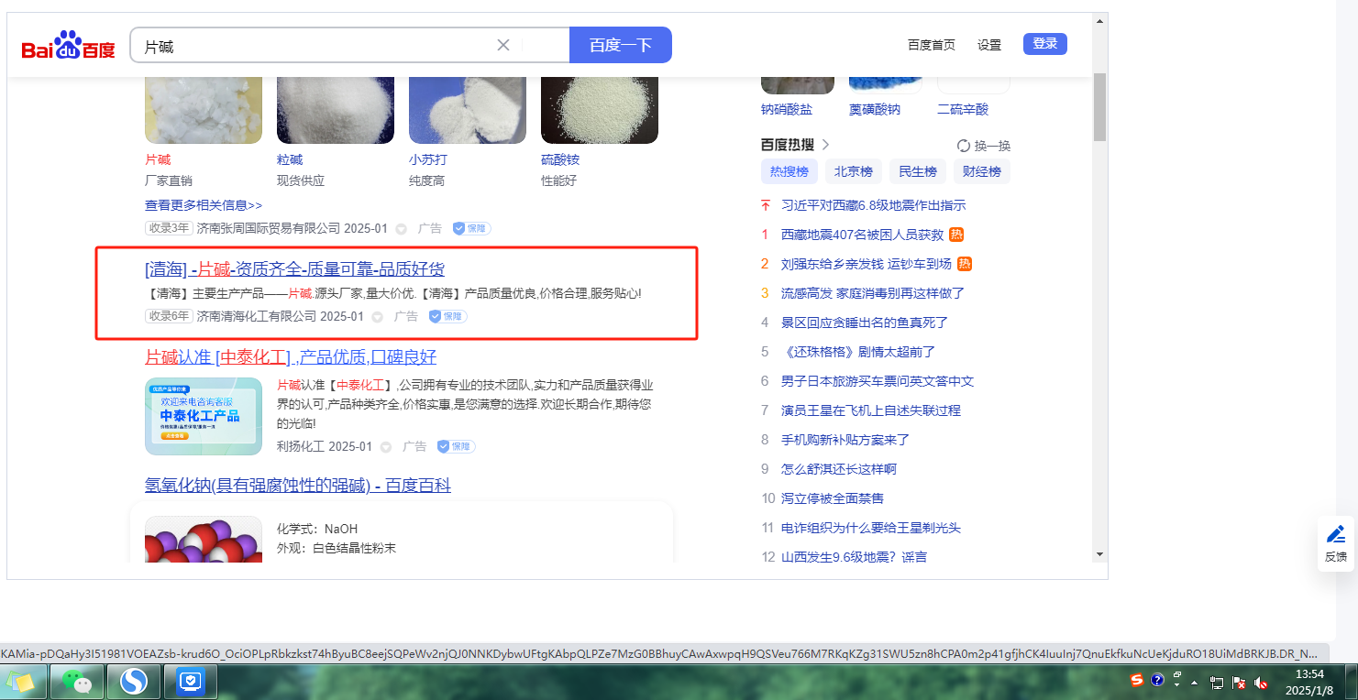
Task: Click the 百度一下 search button
Action: coord(621,45)
